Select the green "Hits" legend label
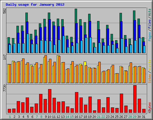Viewport: 153px width, 120px height. [x=149, y=12]
